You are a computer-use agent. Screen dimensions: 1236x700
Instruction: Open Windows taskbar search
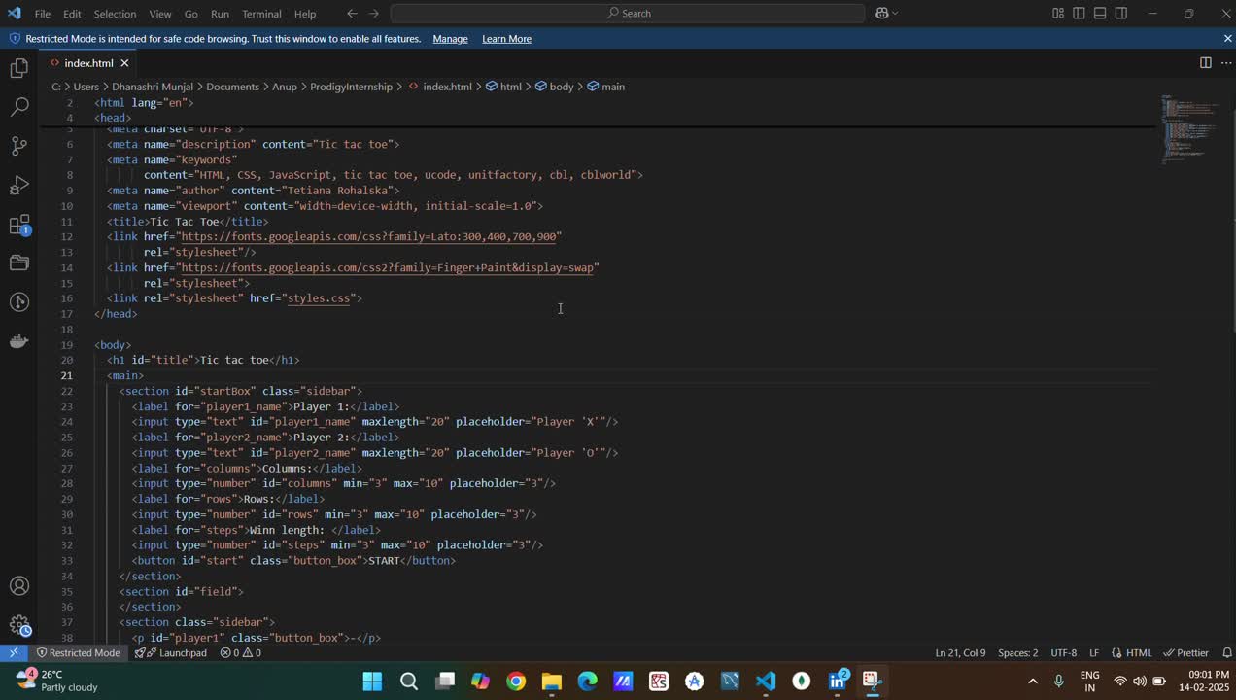point(409,681)
